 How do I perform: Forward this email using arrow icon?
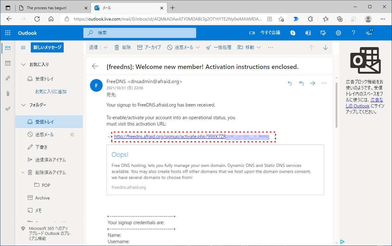click(312, 83)
